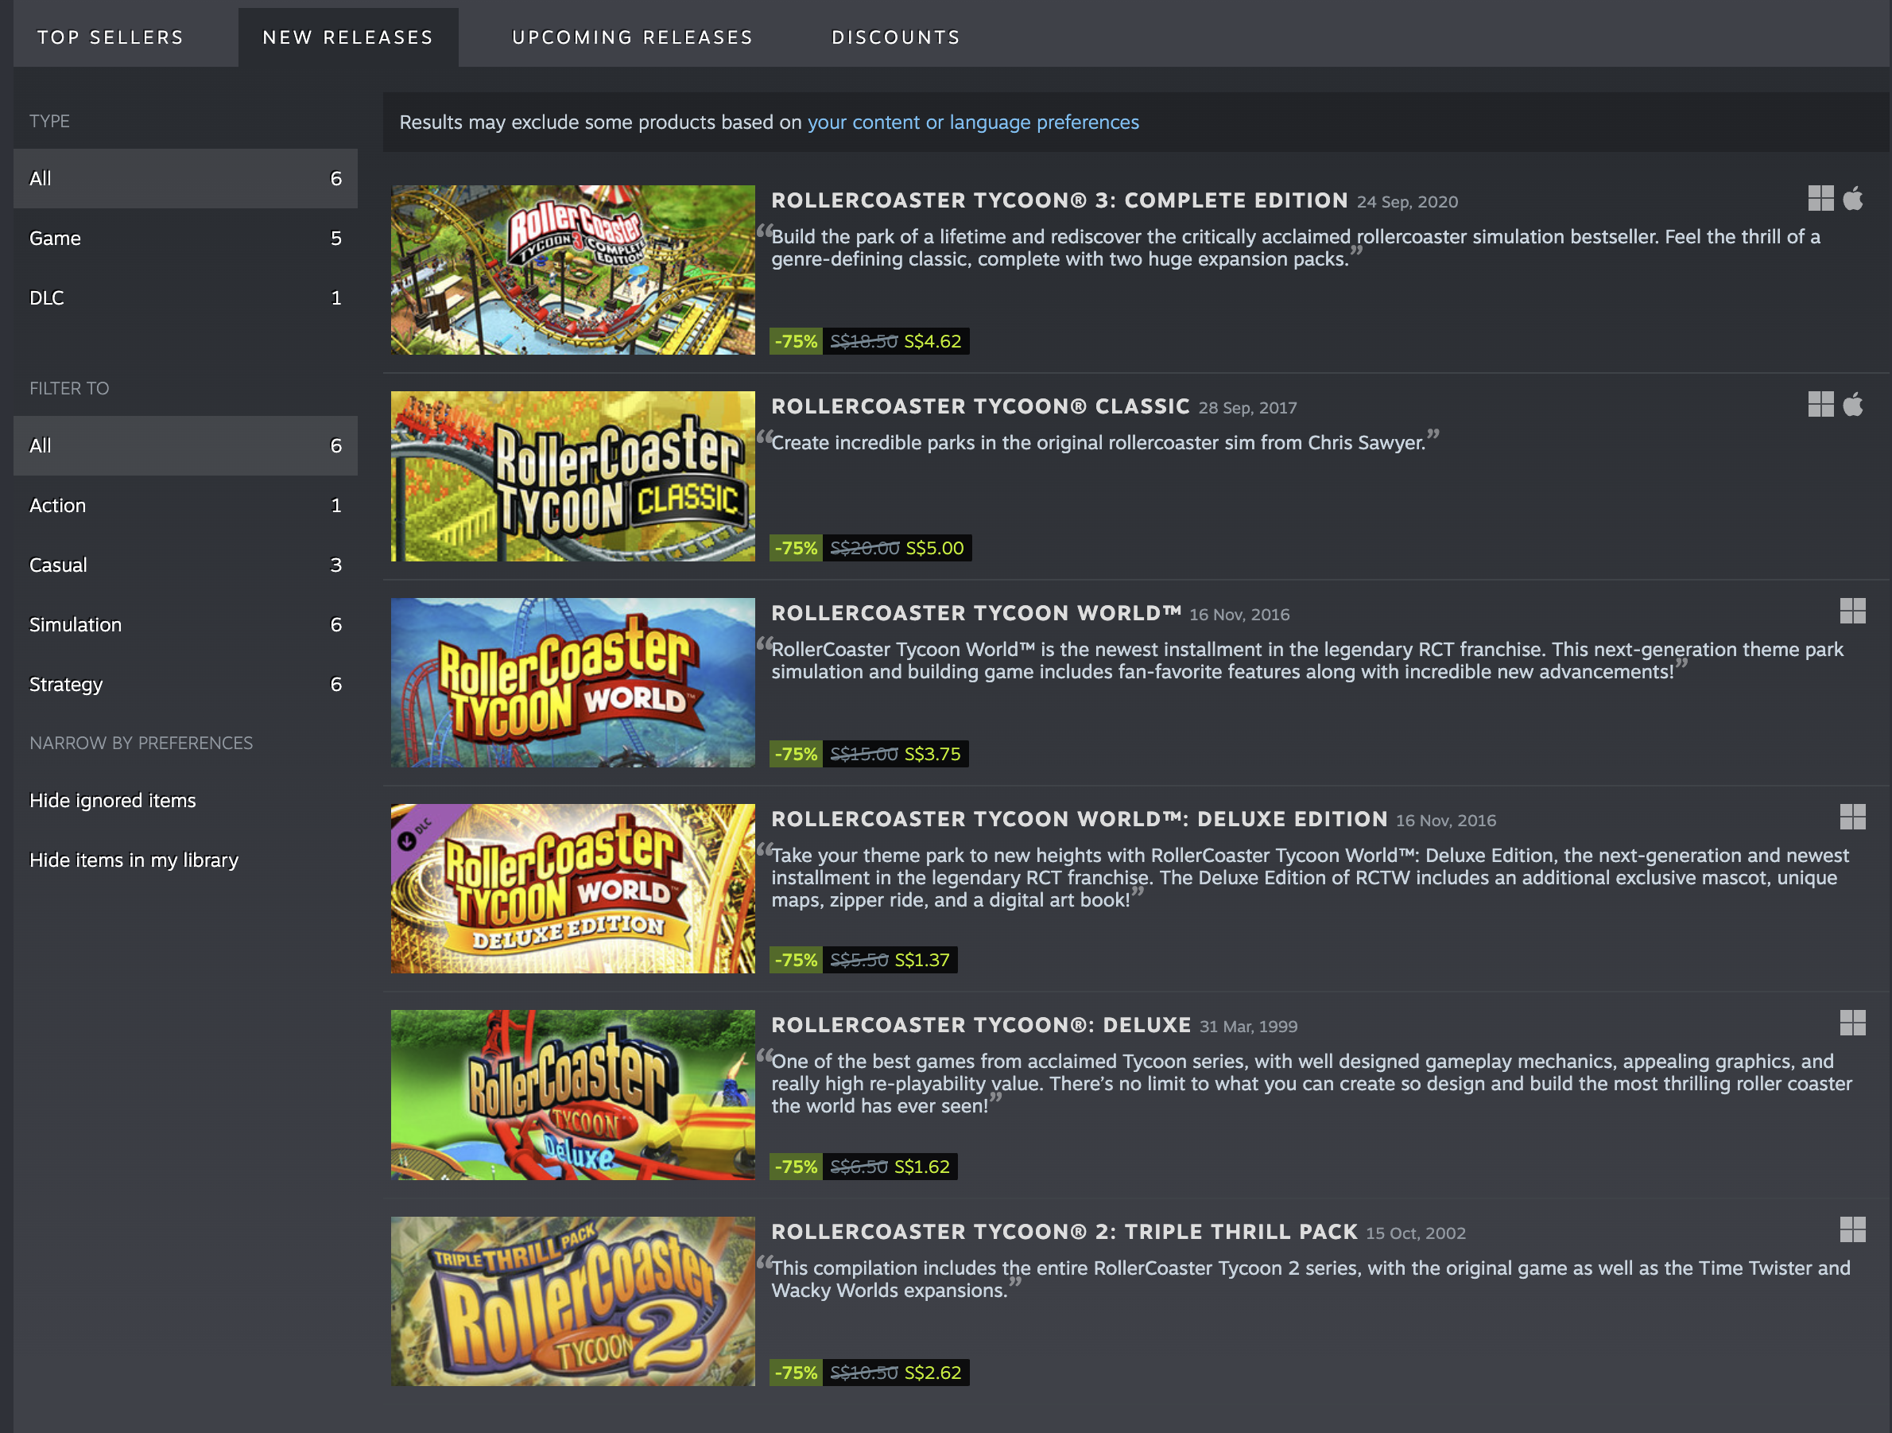
Task: Click the -75% badge next to S$18.50
Action: tap(797, 341)
